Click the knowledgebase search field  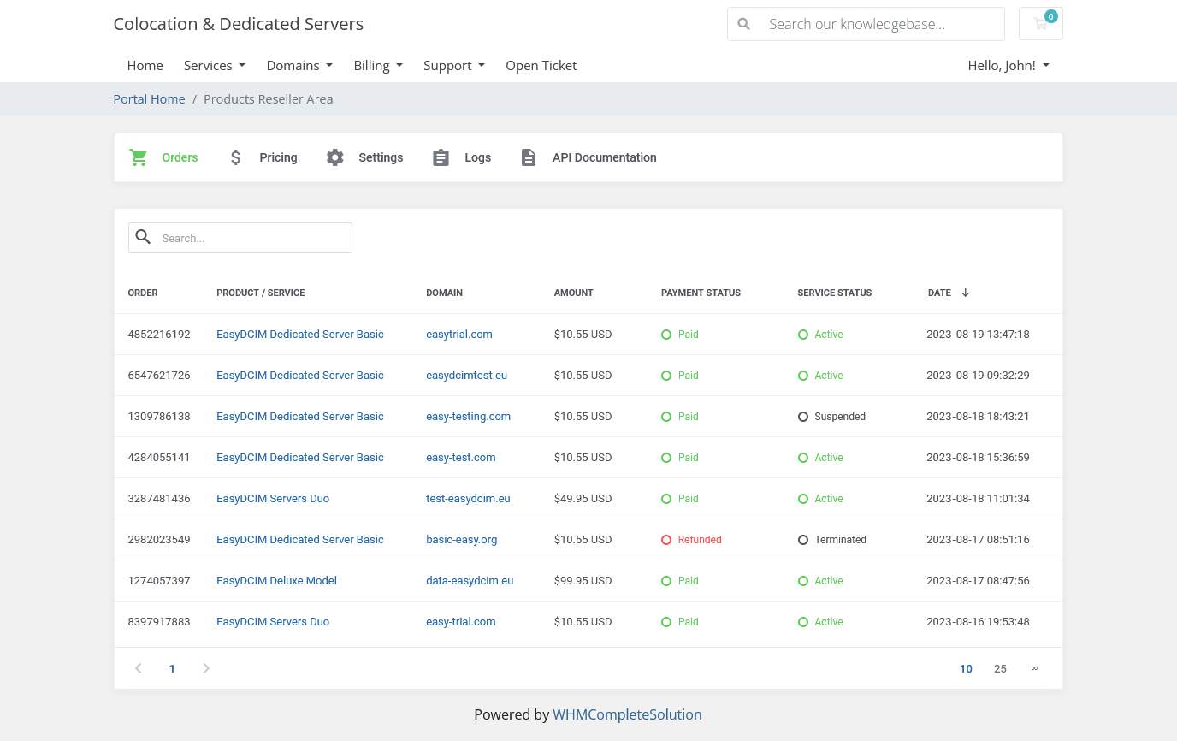tap(866, 24)
